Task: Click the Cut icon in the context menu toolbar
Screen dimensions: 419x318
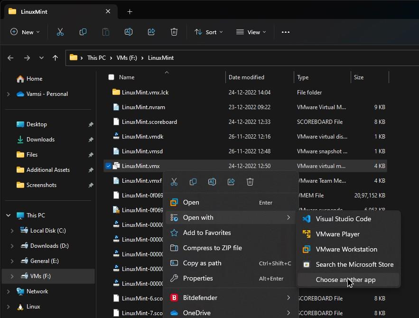Action: pyautogui.click(x=174, y=182)
